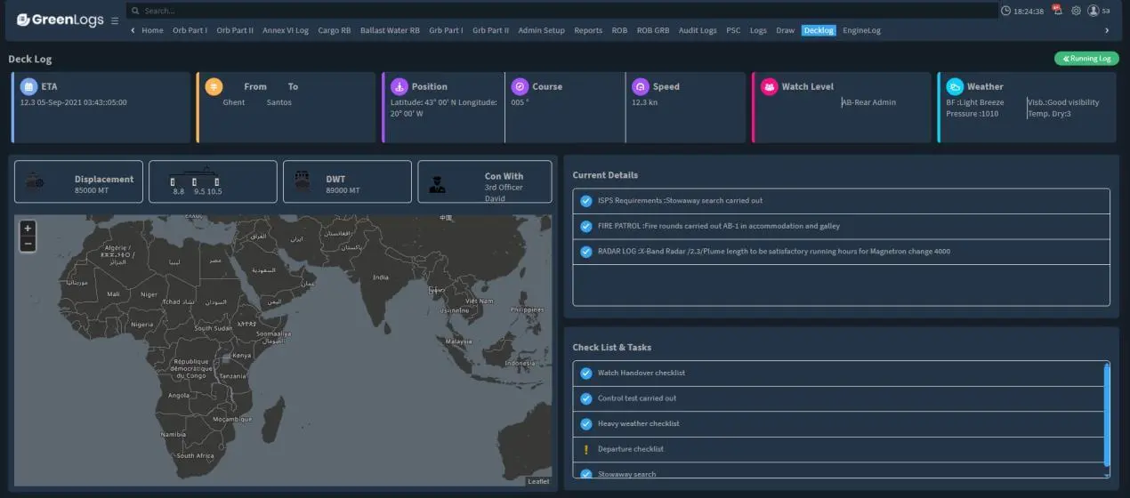The height and width of the screenshot is (498, 1130).
Task: Open the ROB GRB tab
Action: (653, 30)
